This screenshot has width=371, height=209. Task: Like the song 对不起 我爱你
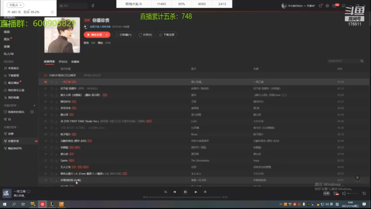click(x=51, y=89)
